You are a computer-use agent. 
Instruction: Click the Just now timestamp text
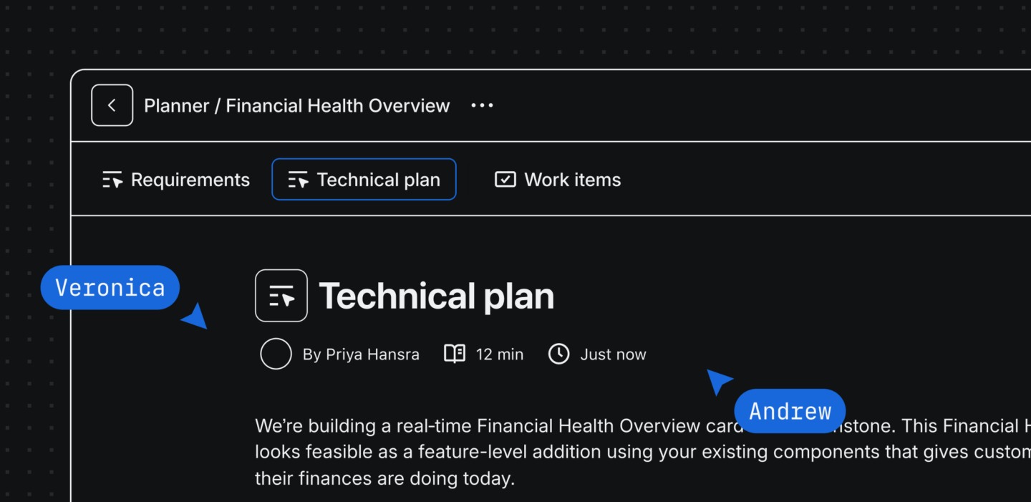click(613, 354)
